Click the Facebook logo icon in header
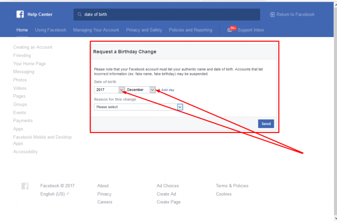 pyautogui.click(x=20, y=14)
